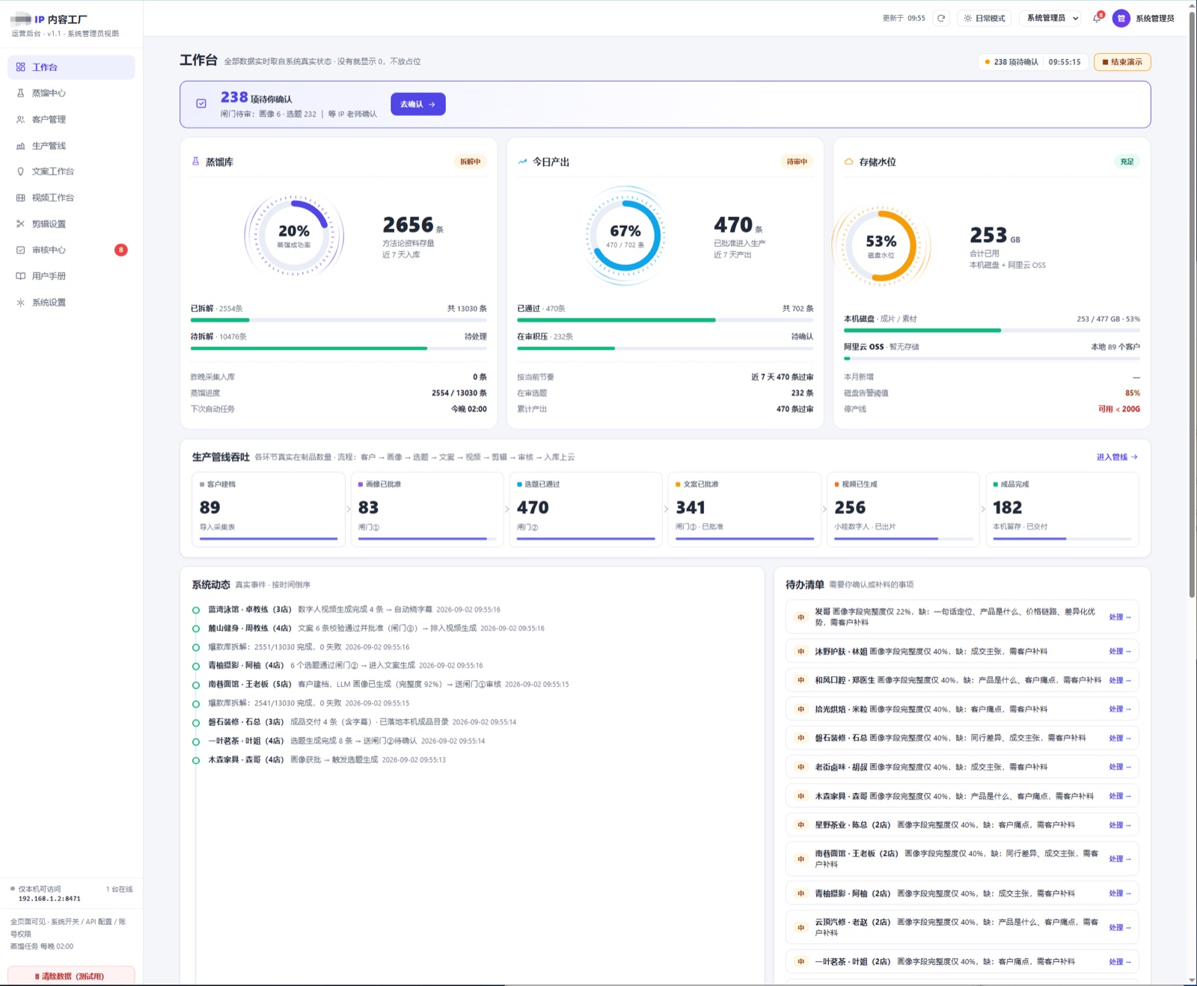The height and width of the screenshot is (986, 1197).
Task: Click 处理 for 青柚摄影·阿柚 (2店) todo
Action: (1119, 893)
